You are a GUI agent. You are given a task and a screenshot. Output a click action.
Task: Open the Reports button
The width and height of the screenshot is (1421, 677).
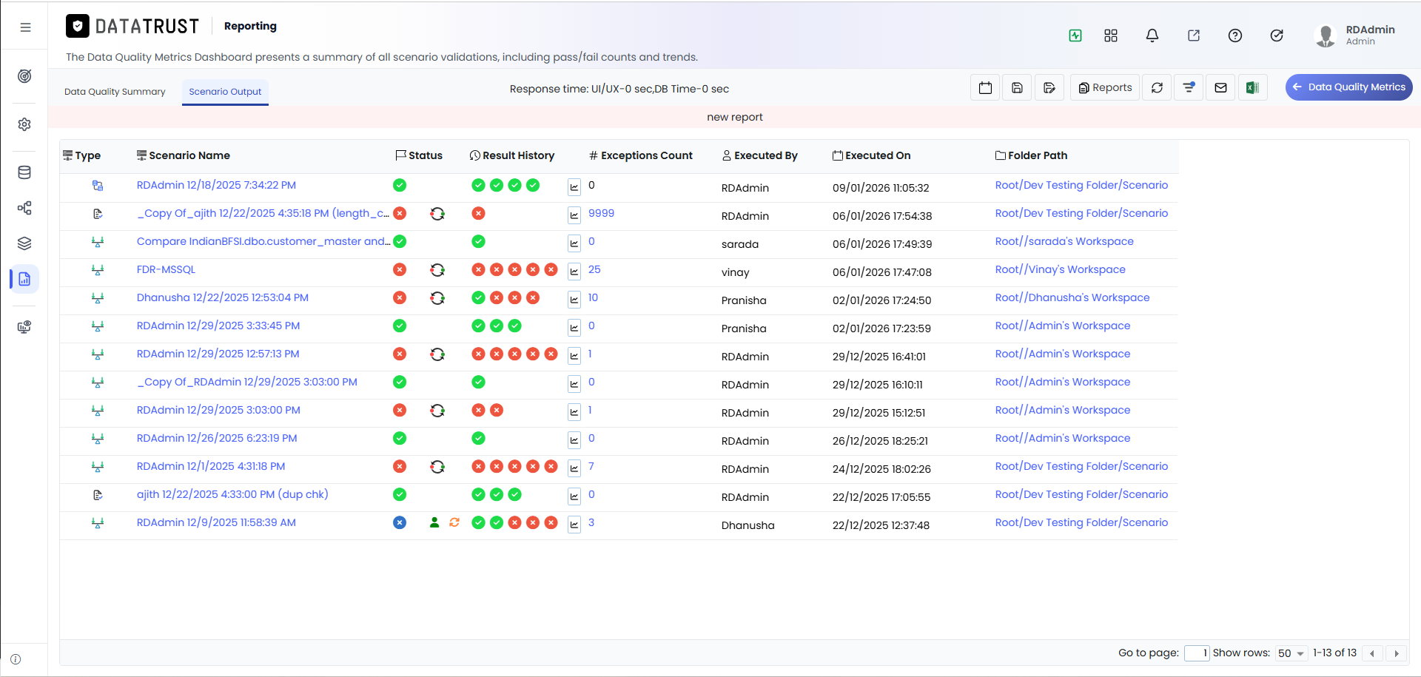pos(1105,87)
